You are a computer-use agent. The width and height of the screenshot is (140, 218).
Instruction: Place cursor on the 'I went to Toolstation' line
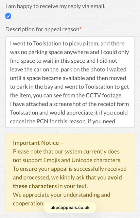coord(67,44)
